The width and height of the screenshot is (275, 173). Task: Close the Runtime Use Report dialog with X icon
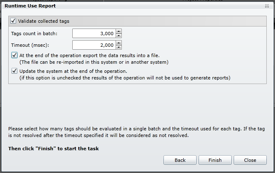point(267,6)
